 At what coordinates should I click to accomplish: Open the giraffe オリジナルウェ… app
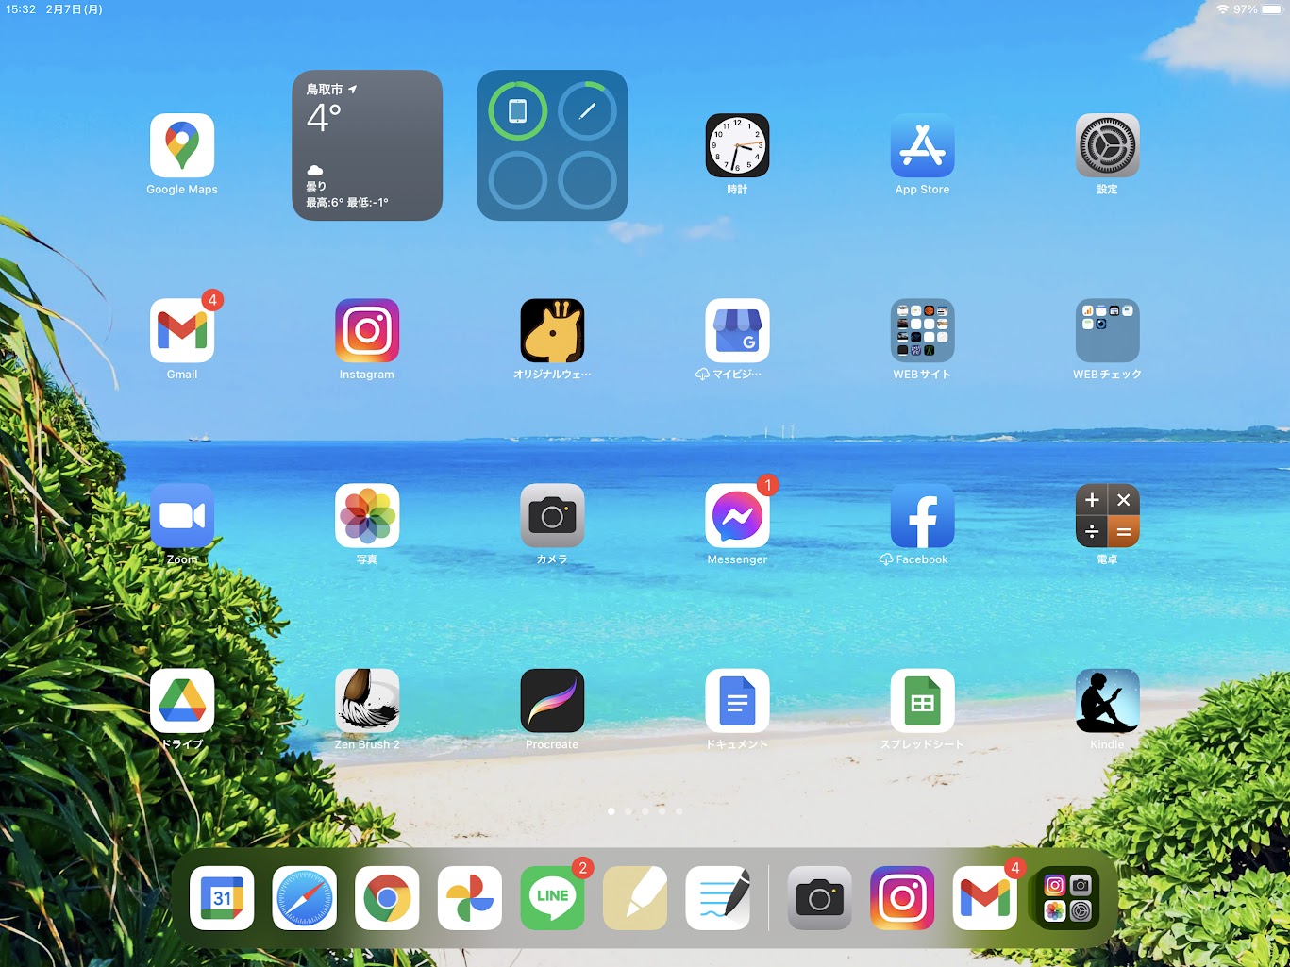[552, 330]
